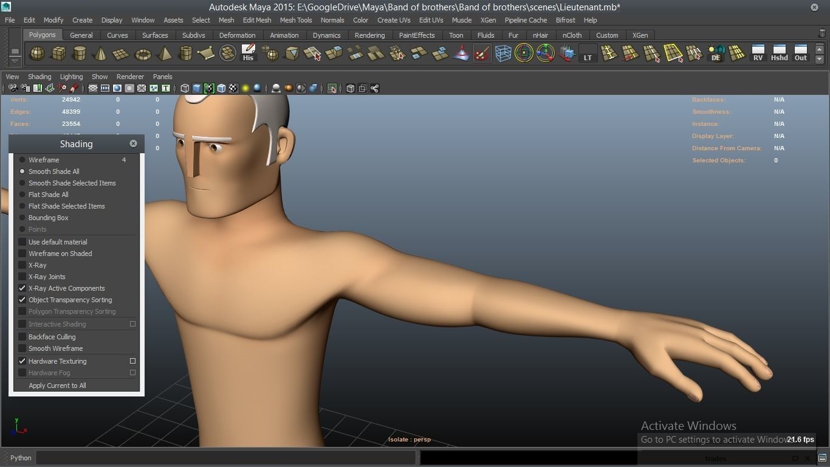Show next shelf row with down arrow

point(819,59)
